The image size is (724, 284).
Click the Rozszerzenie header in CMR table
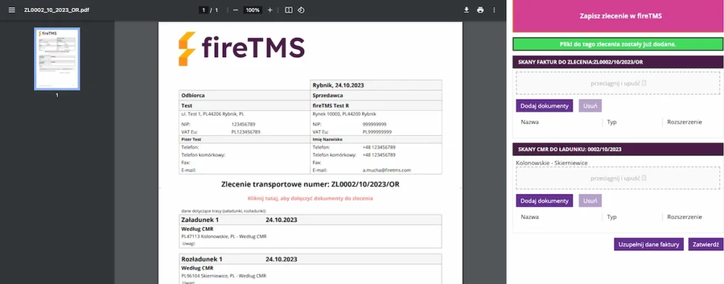(684, 217)
